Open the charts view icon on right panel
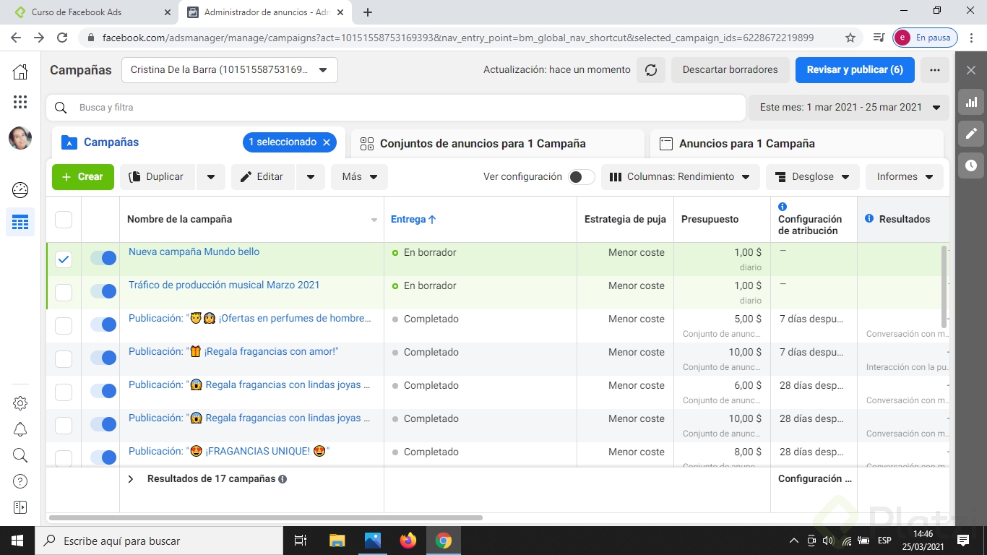This screenshot has height=555, width=987. click(x=971, y=102)
